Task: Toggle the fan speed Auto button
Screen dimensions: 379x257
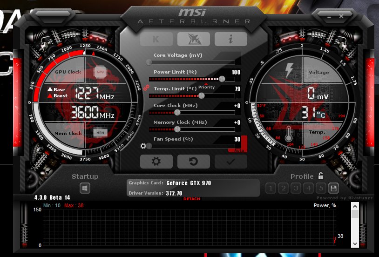Action: coord(239,150)
